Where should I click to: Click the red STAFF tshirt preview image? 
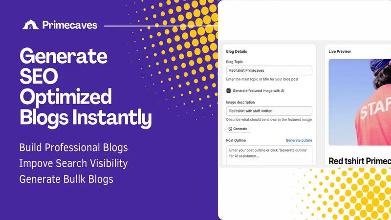click(x=360, y=102)
